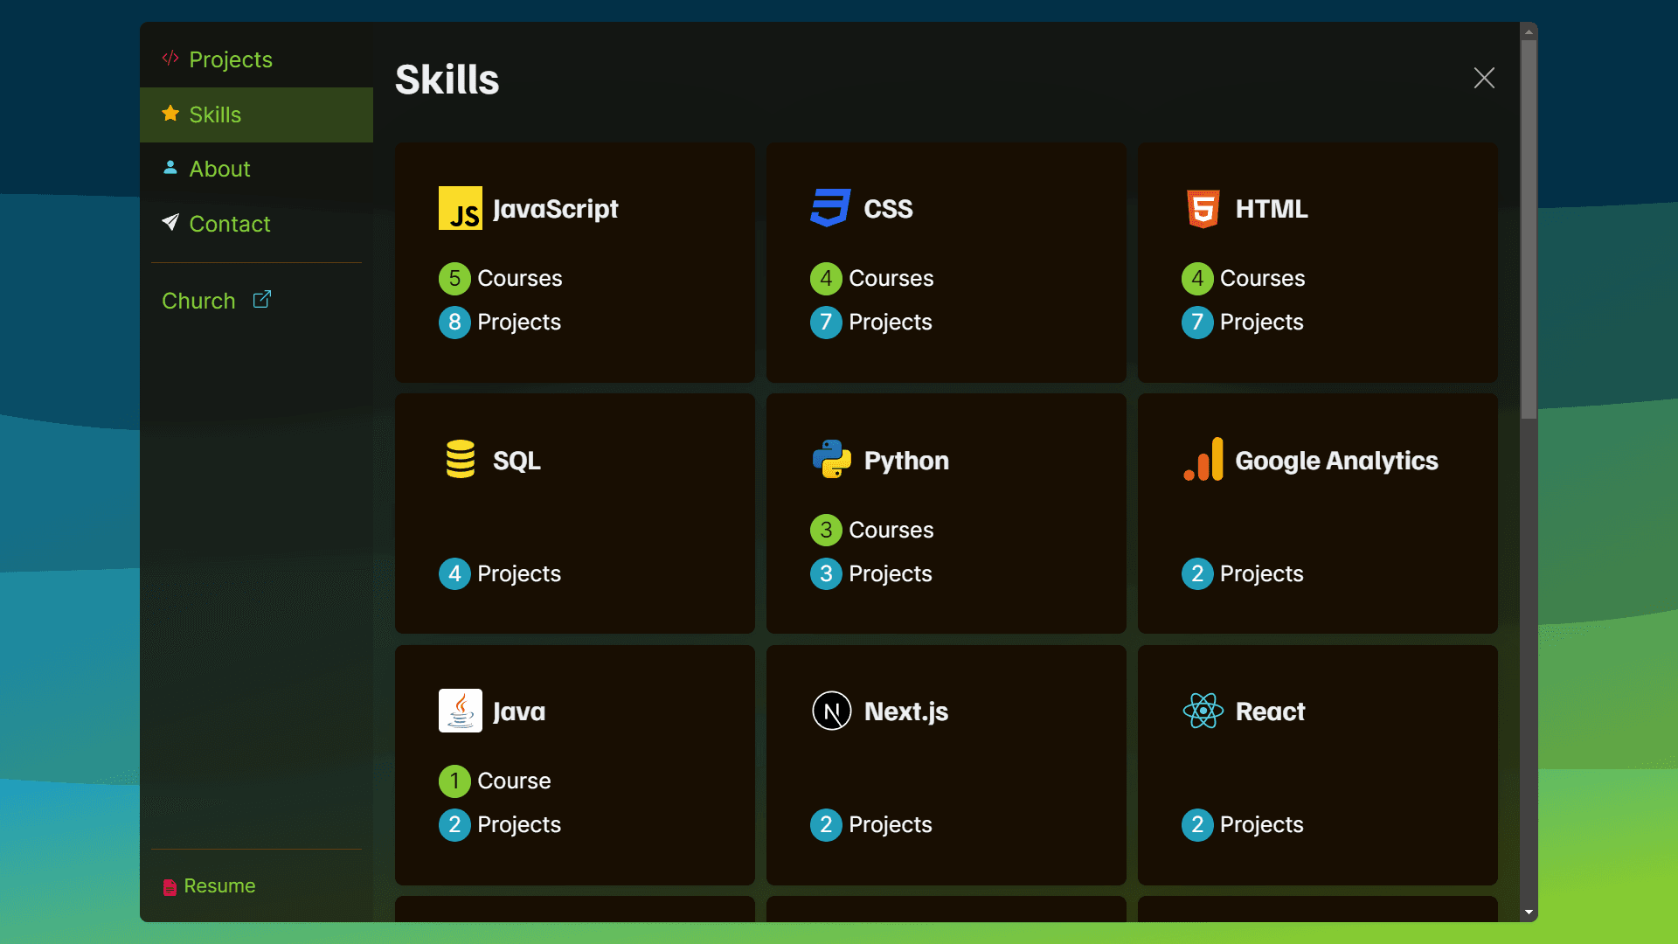Open Java Projects label
Viewport: 1678px width, 944px height.
point(519,825)
